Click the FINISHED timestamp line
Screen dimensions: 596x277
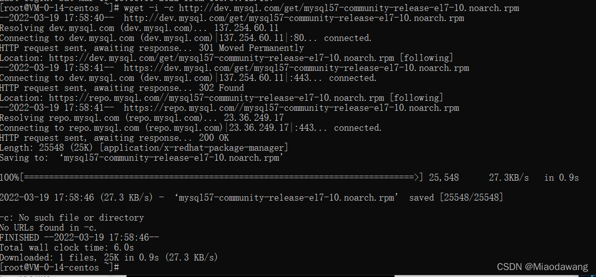79,238
